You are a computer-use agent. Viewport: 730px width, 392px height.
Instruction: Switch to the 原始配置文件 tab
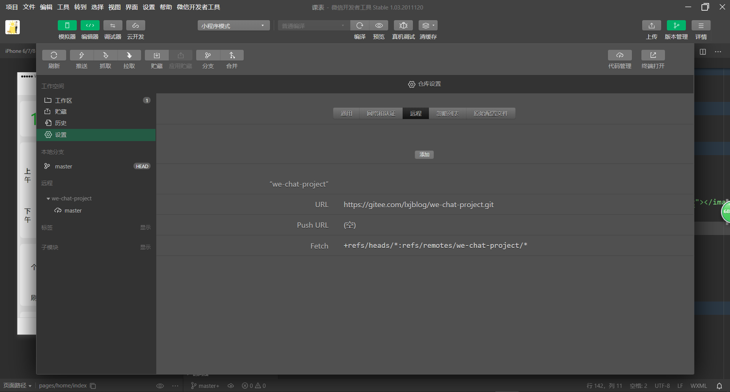(x=491, y=113)
